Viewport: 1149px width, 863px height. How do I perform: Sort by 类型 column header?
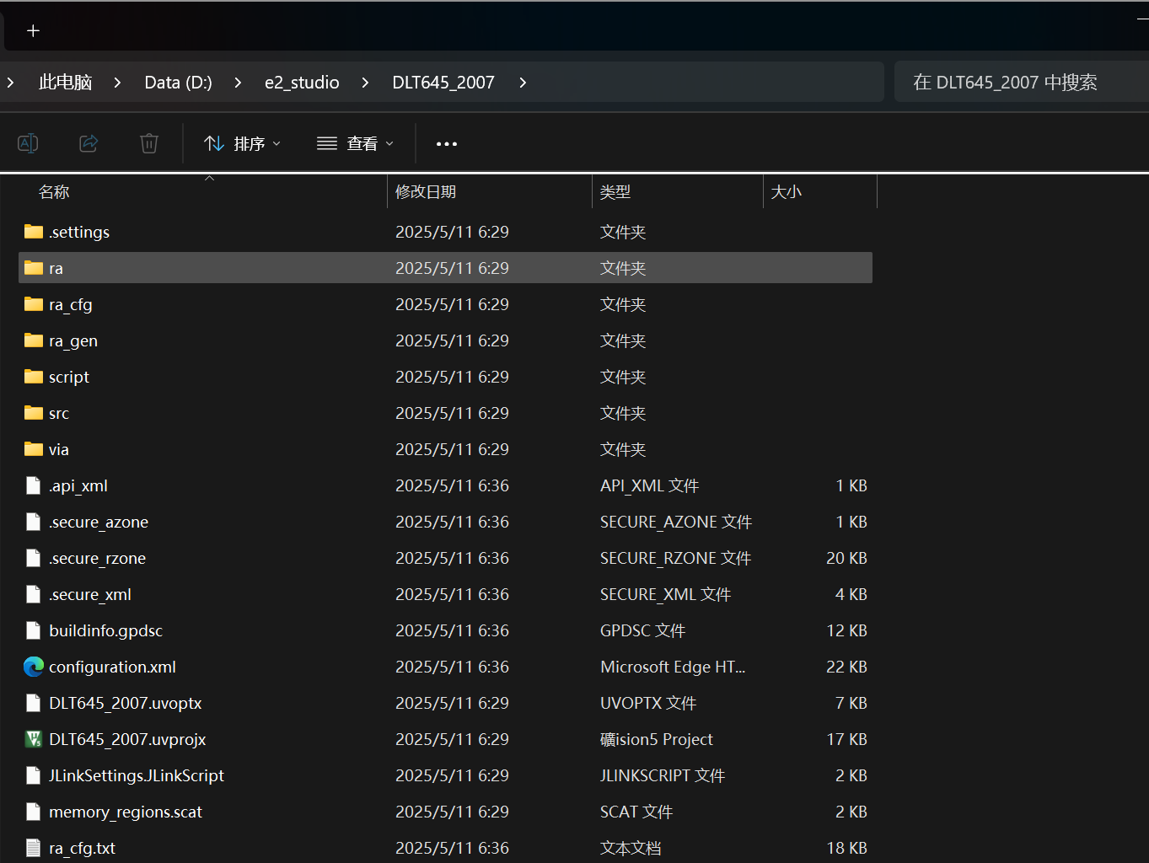615,192
